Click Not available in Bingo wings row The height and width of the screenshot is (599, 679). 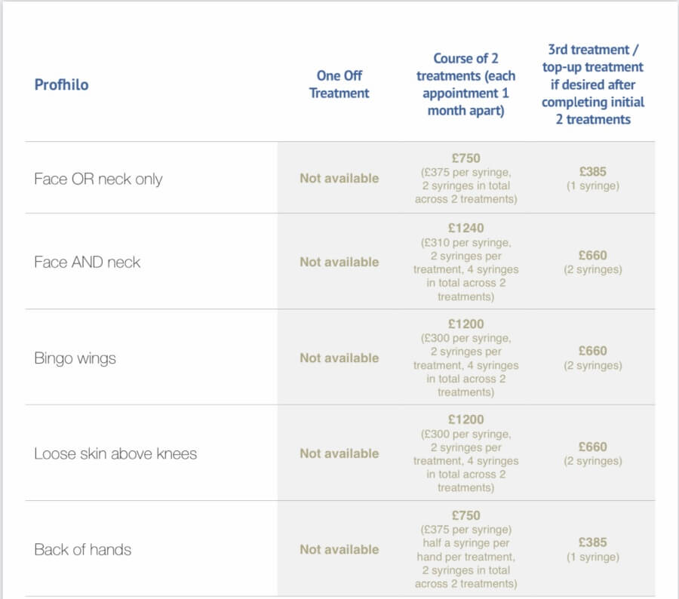click(x=339, y=358)
